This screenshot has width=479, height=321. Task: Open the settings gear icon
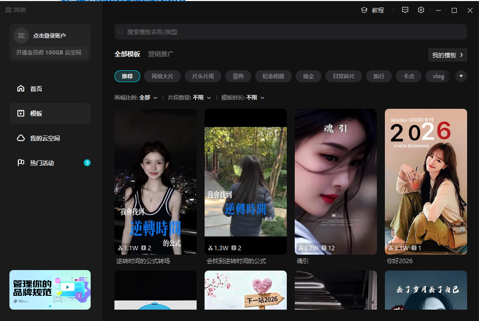(421, 10)
